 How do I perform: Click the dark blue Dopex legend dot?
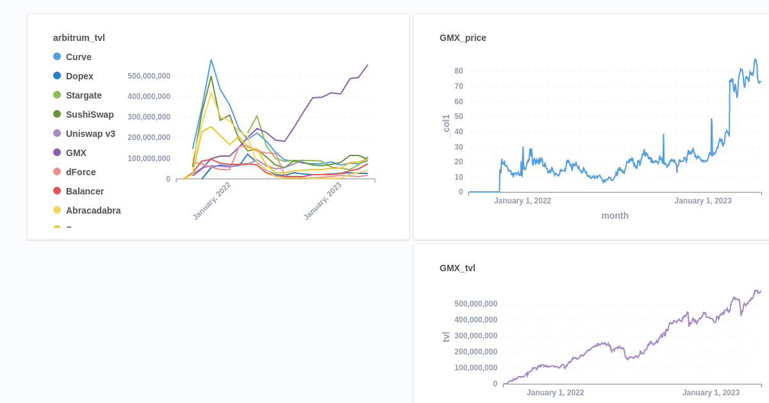(57, 76)
